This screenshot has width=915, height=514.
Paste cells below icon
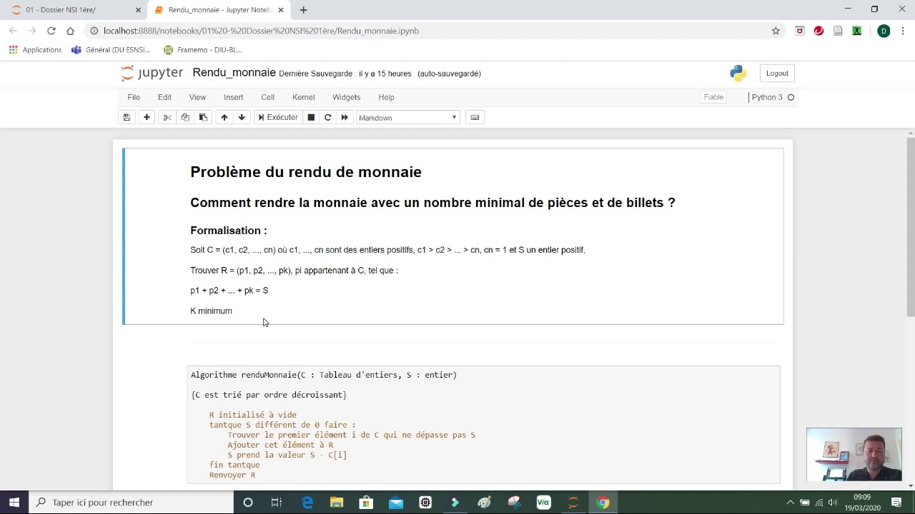coord(203,117)
